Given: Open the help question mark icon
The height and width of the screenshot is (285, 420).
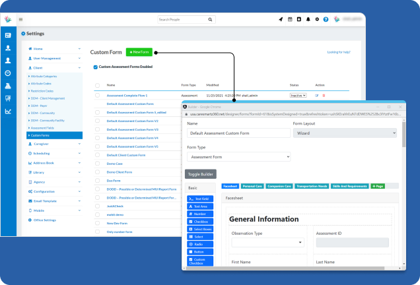Looking at the screenshot, I should [326, 20].
